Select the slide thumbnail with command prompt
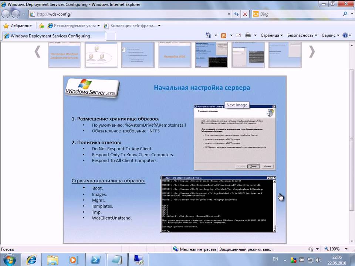 [211, 55]
